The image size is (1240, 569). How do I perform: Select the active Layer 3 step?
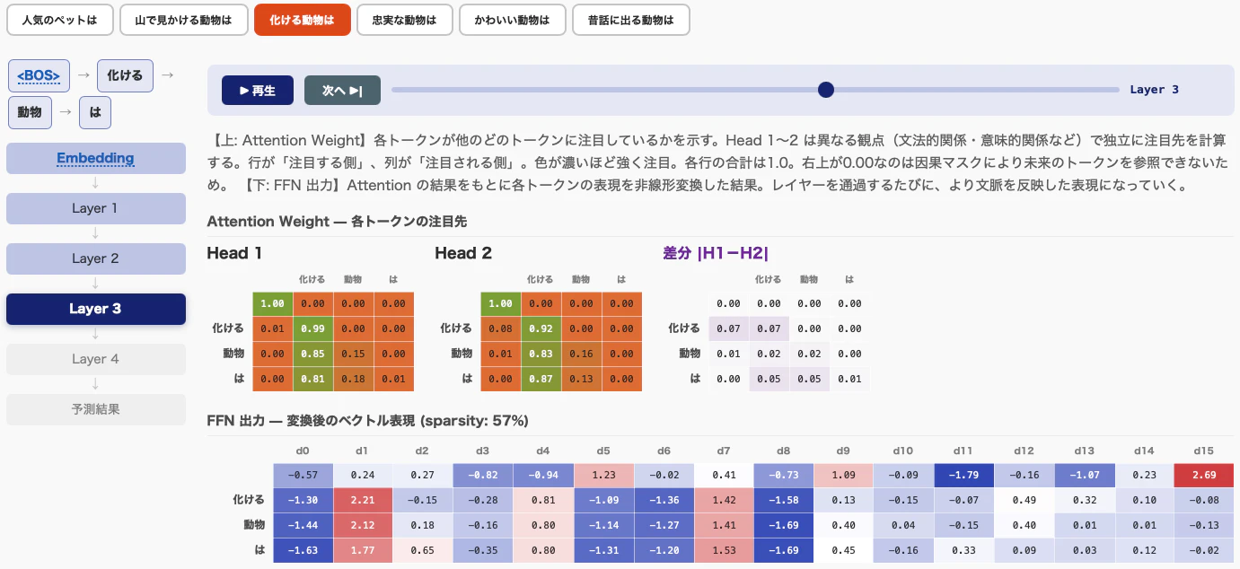click(96, 309)
